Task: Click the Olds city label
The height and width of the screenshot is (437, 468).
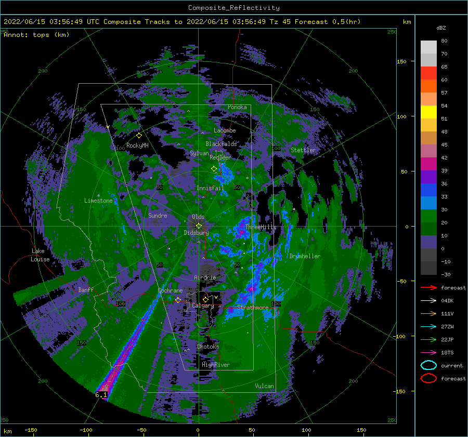Action: point(198,217)
